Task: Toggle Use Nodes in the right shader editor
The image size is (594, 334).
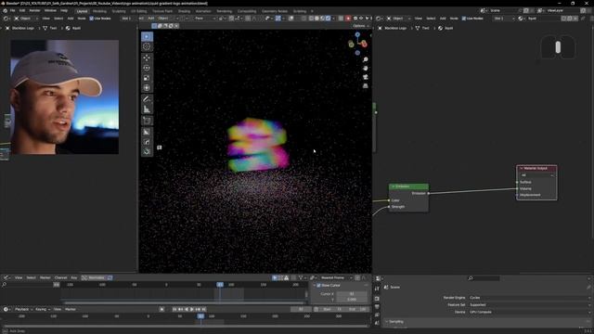Action: tap(464, 19)
